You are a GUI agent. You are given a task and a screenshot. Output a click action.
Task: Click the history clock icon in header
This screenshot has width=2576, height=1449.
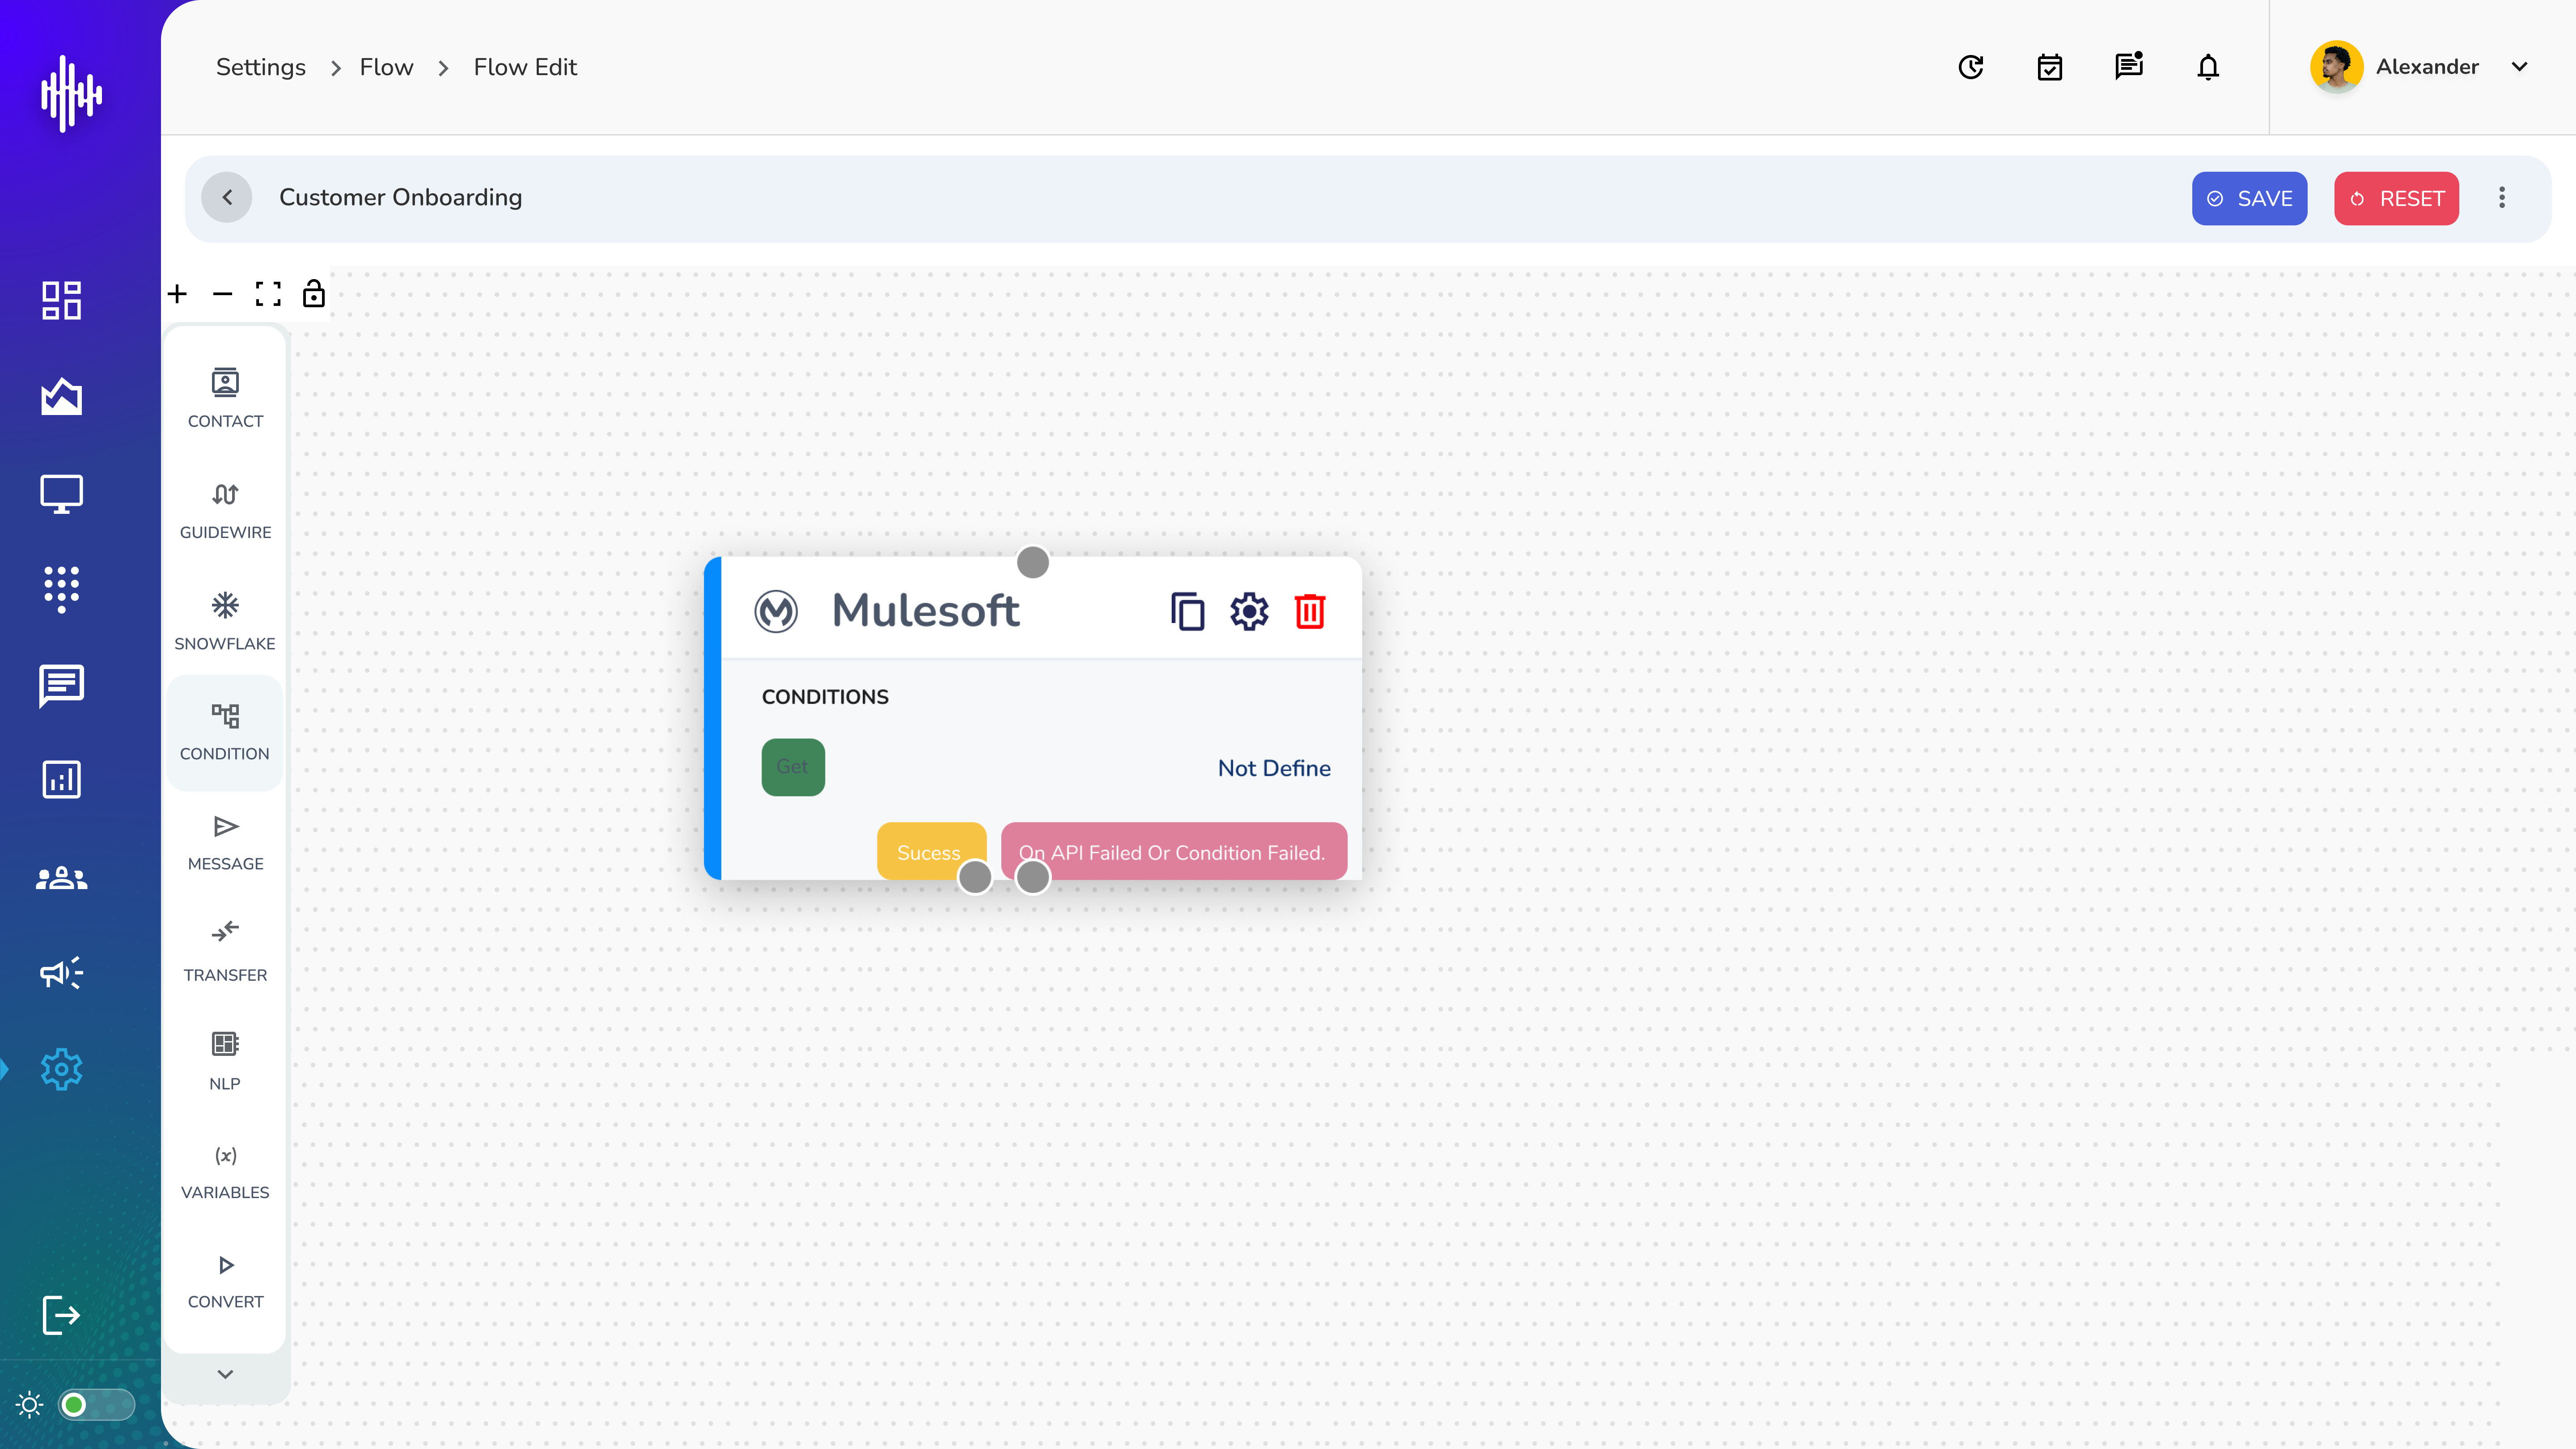(1971, 67)
